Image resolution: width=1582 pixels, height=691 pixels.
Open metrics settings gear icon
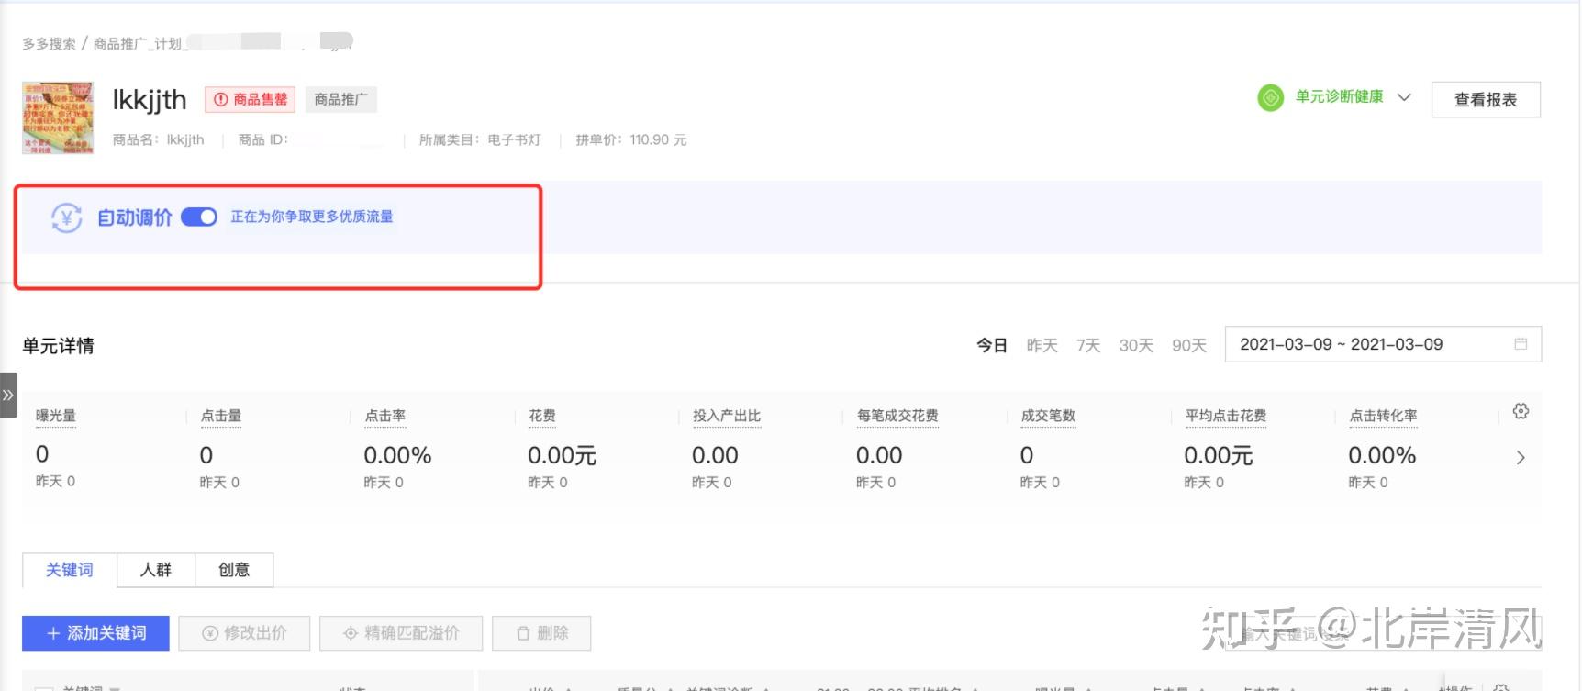pos(1521,411)
